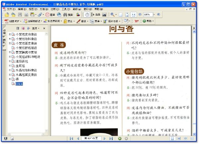Click the 创建 PDF button
The height and width of the screenshot is (144, 199).
[13, 21]
